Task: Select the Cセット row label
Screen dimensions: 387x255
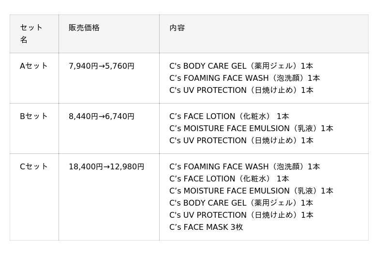Action: [34, 166]
